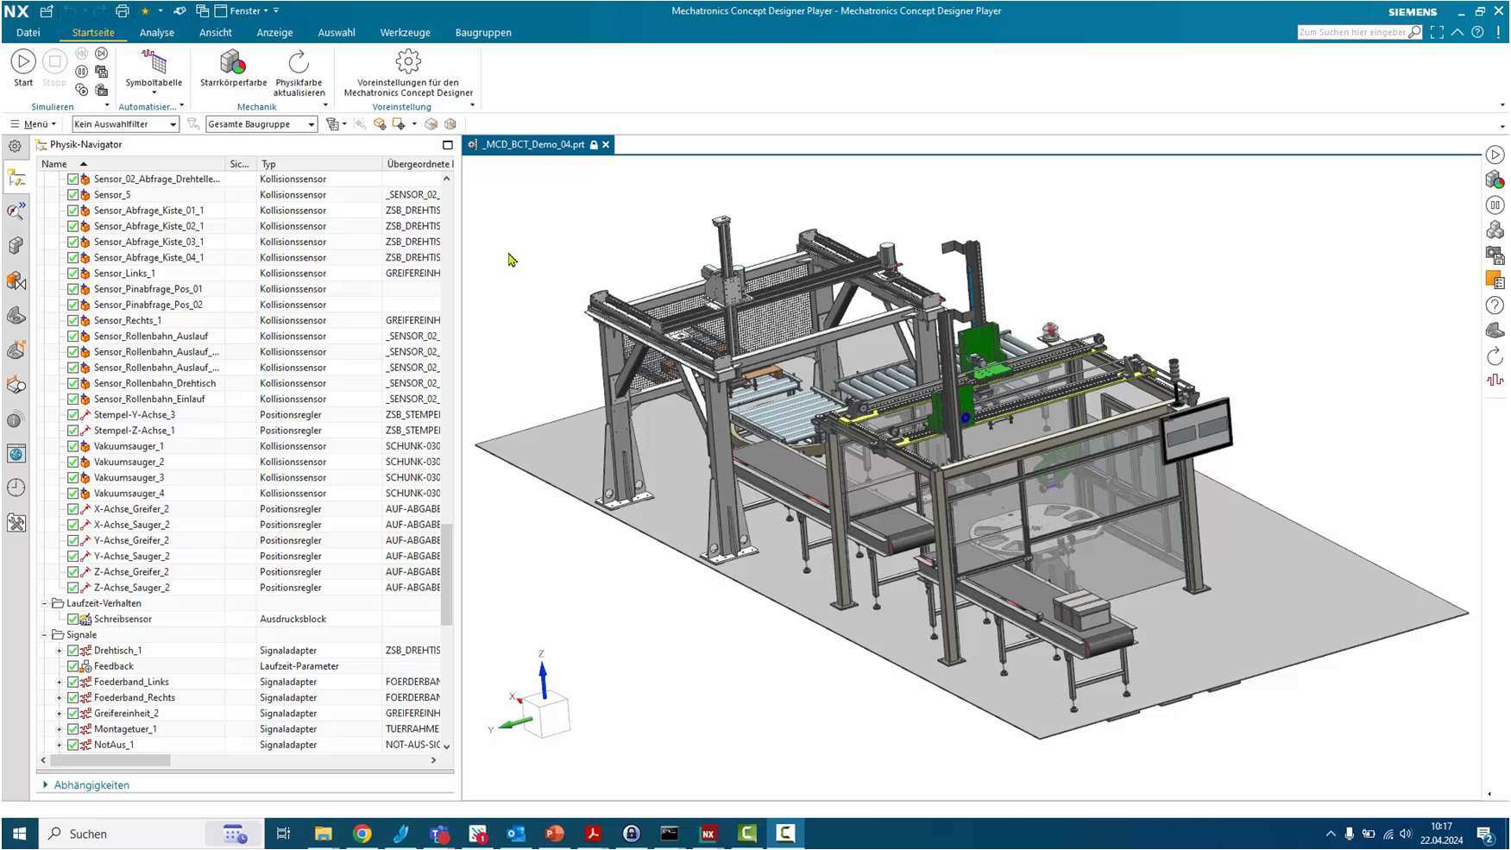Select the Physik-Navigator icon in the left sidebar

coord(16,179)
